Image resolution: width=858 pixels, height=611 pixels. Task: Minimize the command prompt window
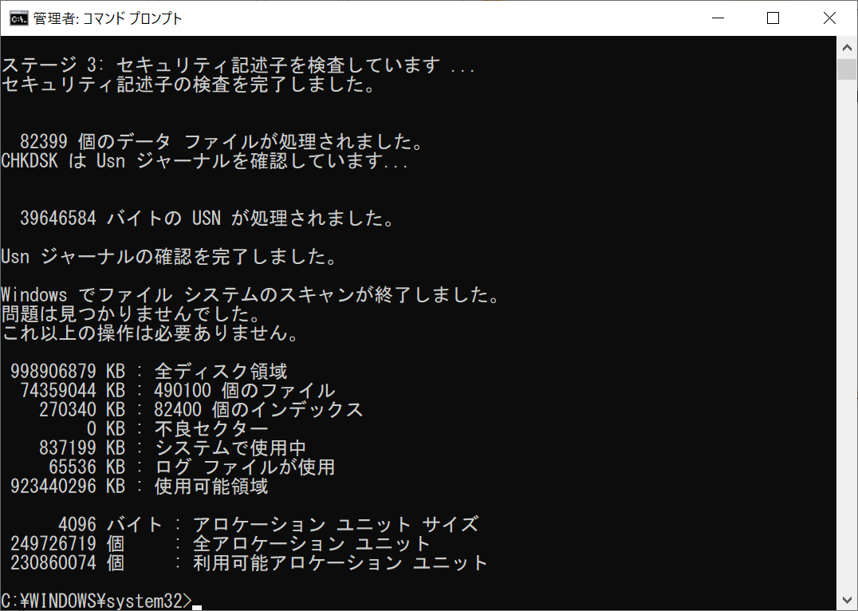point(718,18)
